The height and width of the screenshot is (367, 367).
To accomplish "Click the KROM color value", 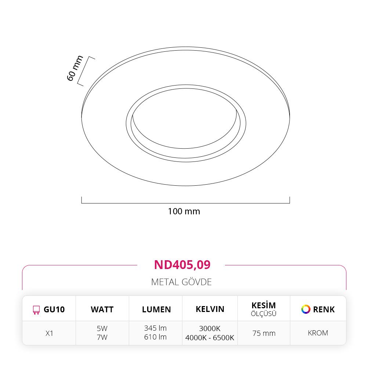I will [x=318, y=333].
